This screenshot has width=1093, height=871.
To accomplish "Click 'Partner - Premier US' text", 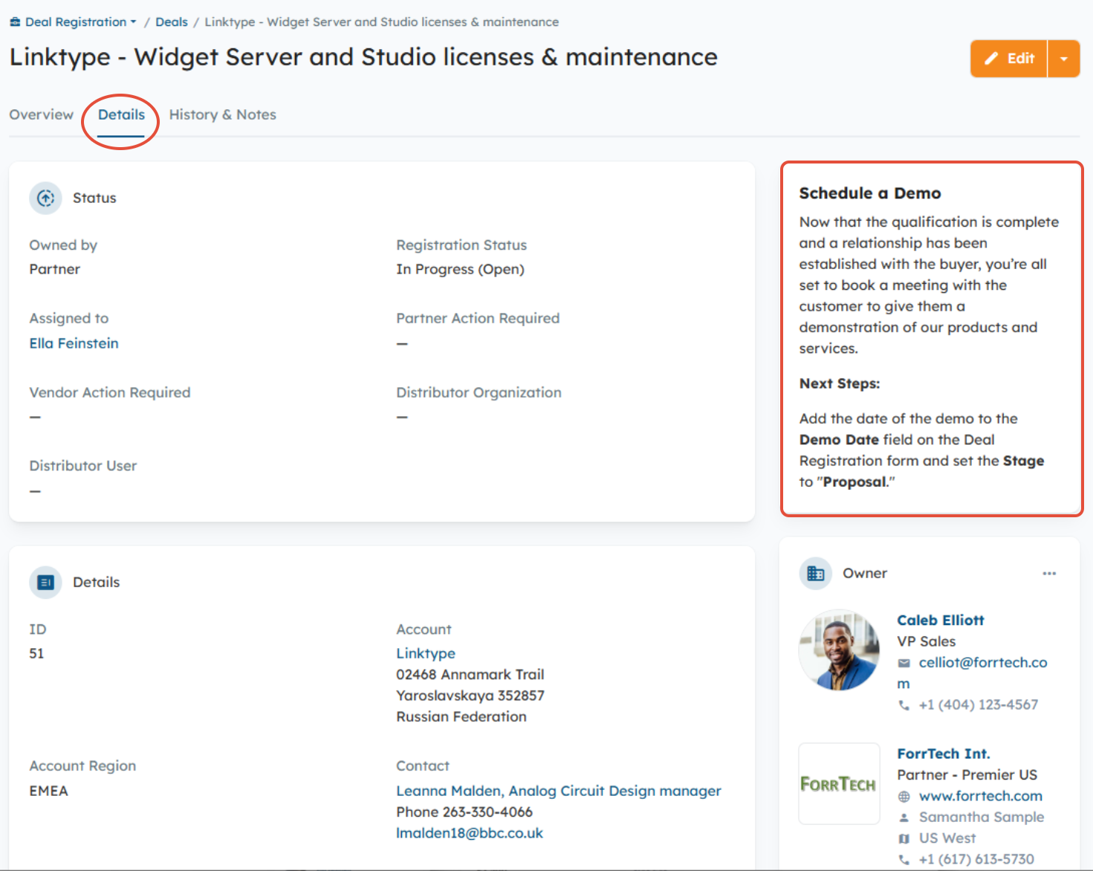I will pos(967,774).
